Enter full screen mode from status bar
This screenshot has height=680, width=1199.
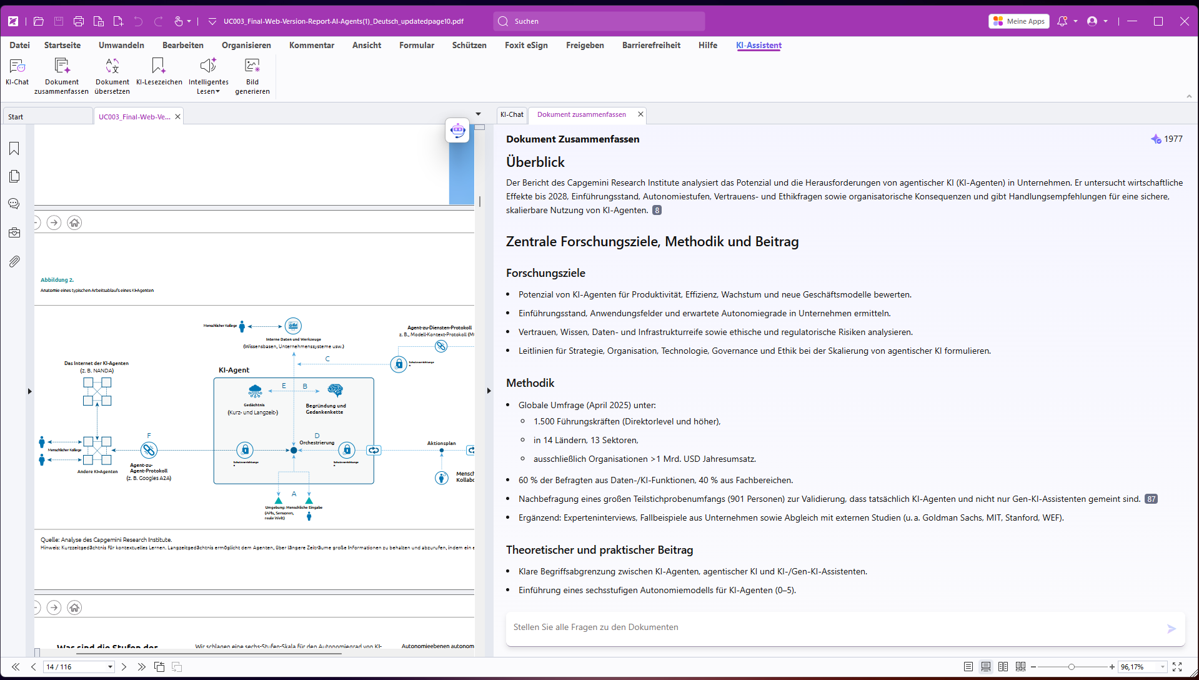(1177, 667)
